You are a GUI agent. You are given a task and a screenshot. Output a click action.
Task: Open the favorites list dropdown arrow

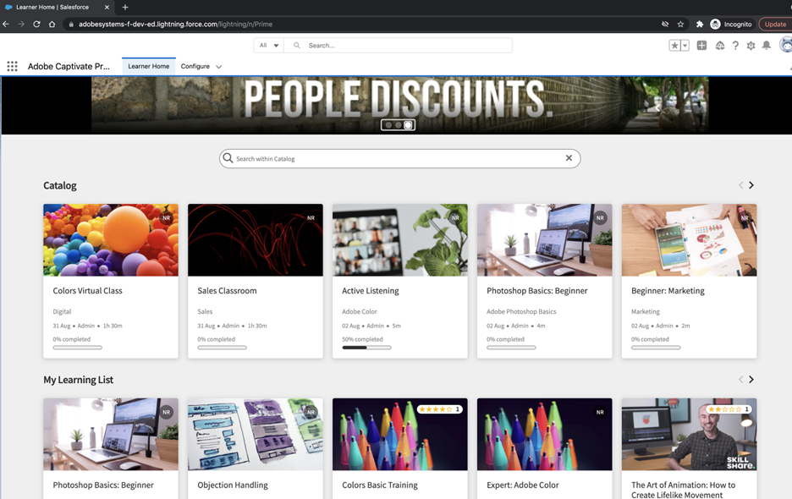pos(685,46)
